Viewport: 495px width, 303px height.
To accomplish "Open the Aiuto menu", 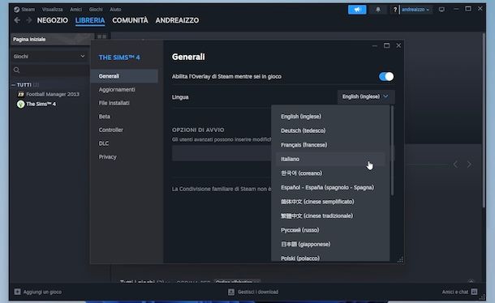I will (x=115, y=10).
